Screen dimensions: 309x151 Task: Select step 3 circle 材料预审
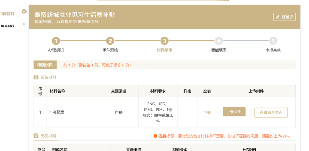(x=164, y=41)
